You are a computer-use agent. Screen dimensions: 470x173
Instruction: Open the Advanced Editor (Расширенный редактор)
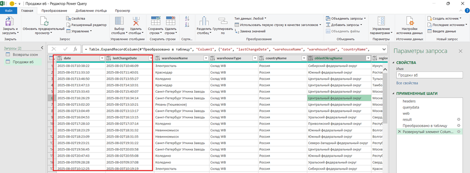point(86,25)
